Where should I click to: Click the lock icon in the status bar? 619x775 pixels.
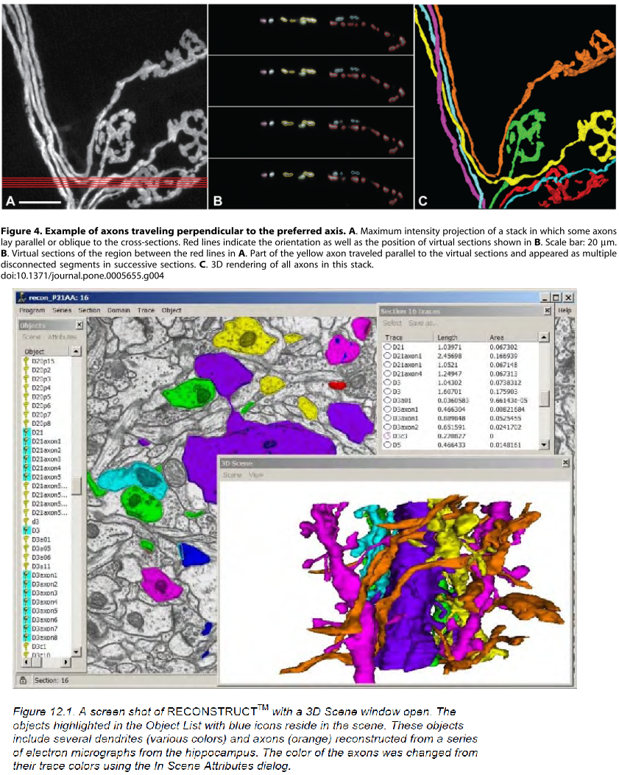(x=23, y=681)
